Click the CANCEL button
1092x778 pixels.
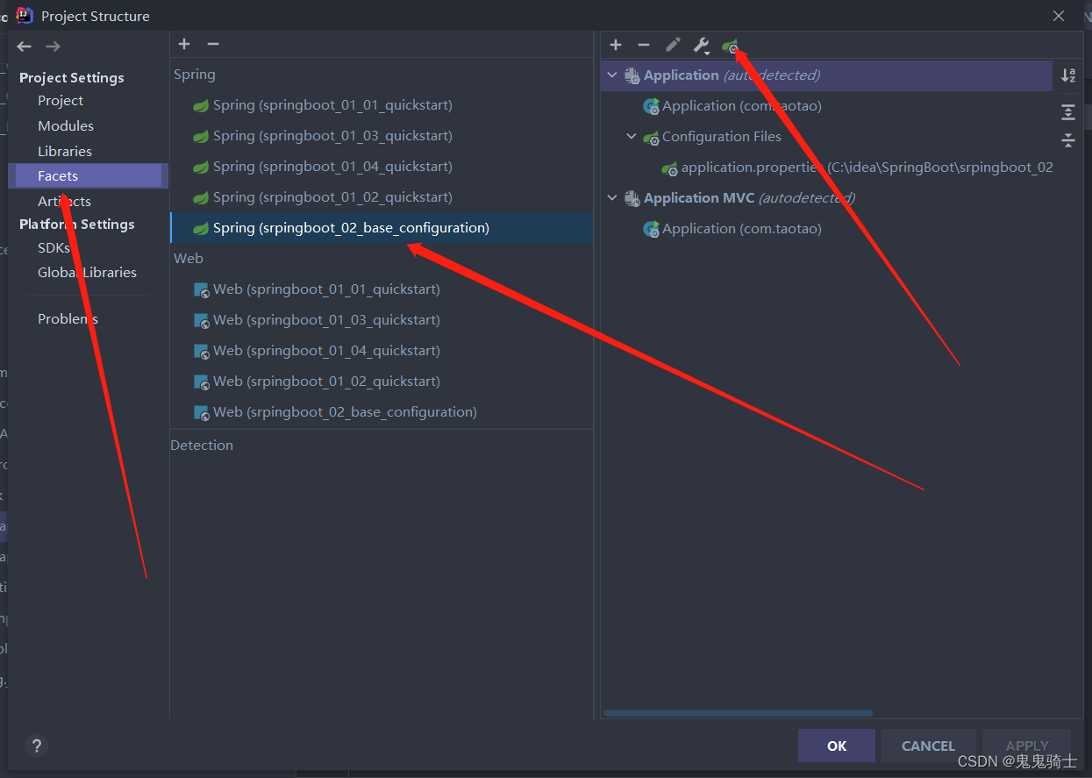coord(928,746)
